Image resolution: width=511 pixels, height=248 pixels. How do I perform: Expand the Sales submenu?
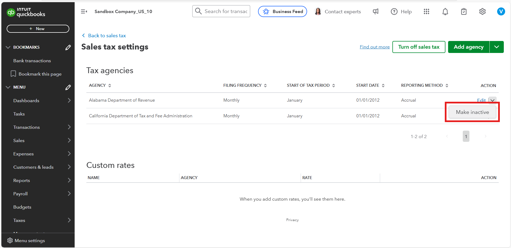coord(69,140)
